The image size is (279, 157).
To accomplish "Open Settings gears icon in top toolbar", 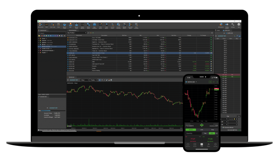I will 233,25.
